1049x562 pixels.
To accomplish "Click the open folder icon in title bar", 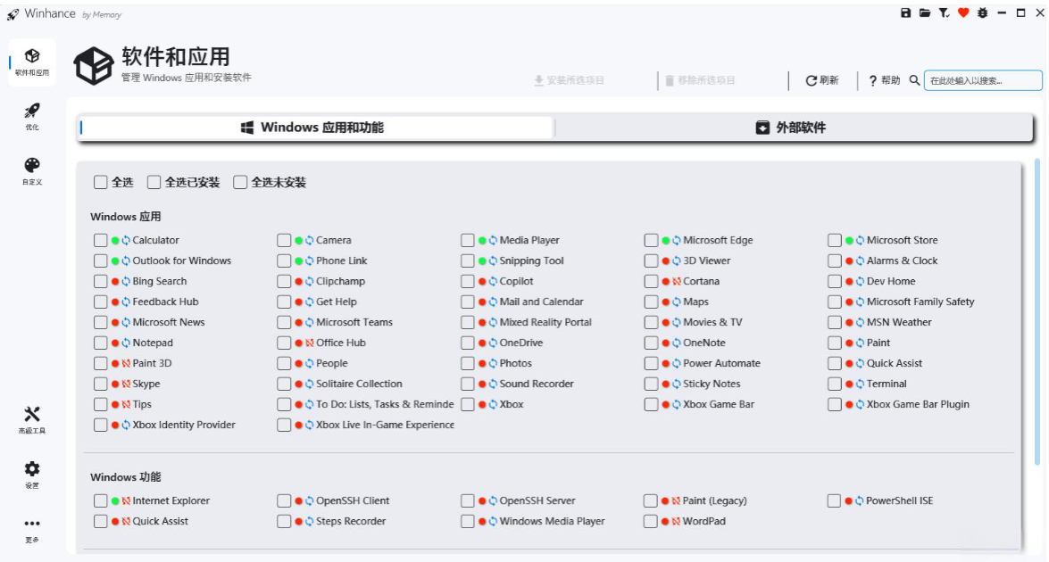I will pyautogui.click(x=925, y=13).
